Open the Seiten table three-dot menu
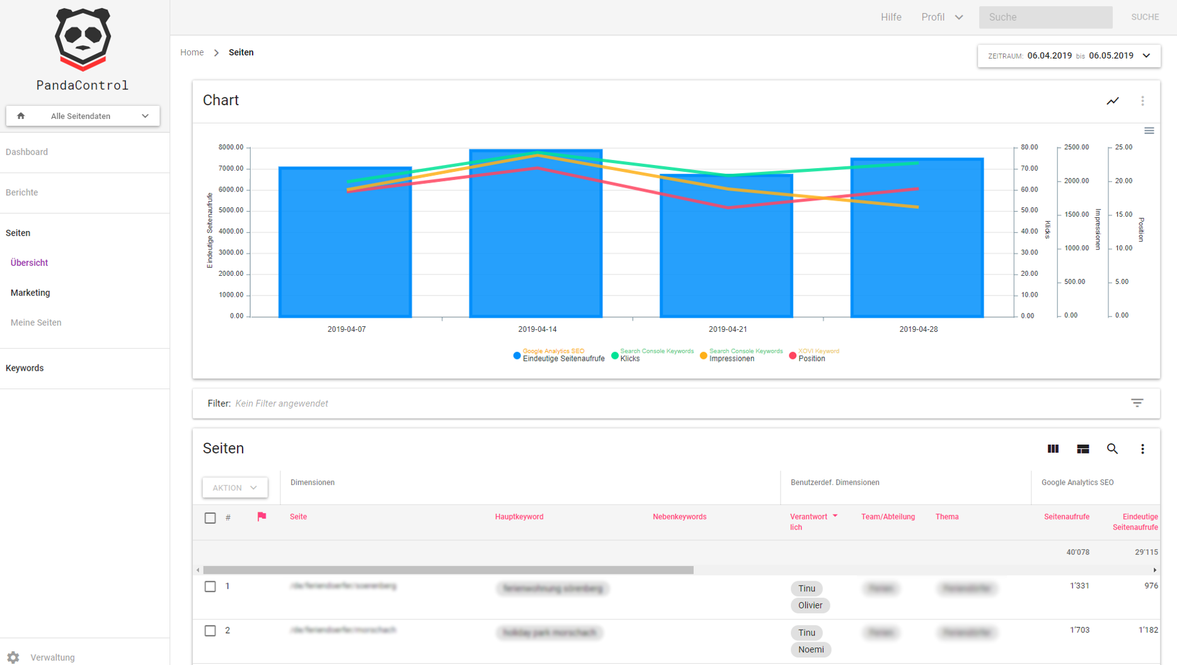Screen dimensions: 1177x665 [x=1142, y=448]
